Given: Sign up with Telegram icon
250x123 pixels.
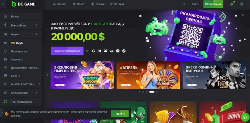Looking at the screenshot, I should coord(100,51).
